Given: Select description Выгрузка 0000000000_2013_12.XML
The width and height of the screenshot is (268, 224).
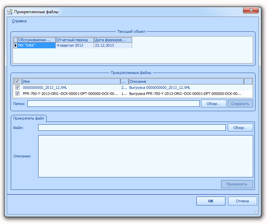Looking at the screenshot, I should click(x=186, y=88).
